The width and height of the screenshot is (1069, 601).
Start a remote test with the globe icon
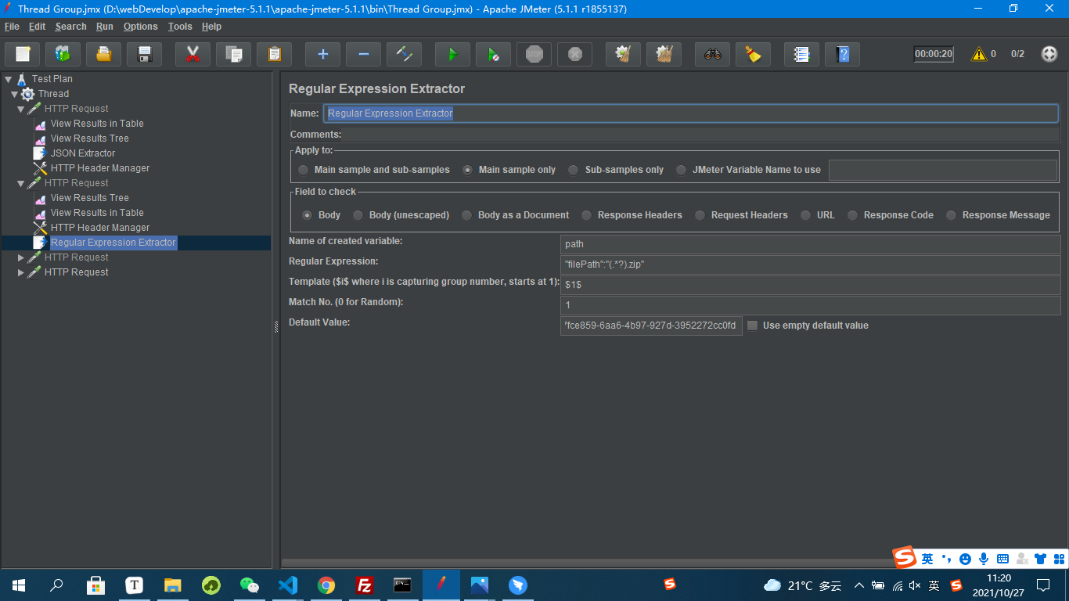click(1048, 54)
